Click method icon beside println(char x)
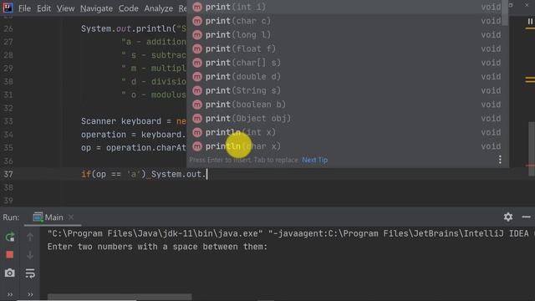The height and width of the screenshot is (301, 535). coord(197,146)
